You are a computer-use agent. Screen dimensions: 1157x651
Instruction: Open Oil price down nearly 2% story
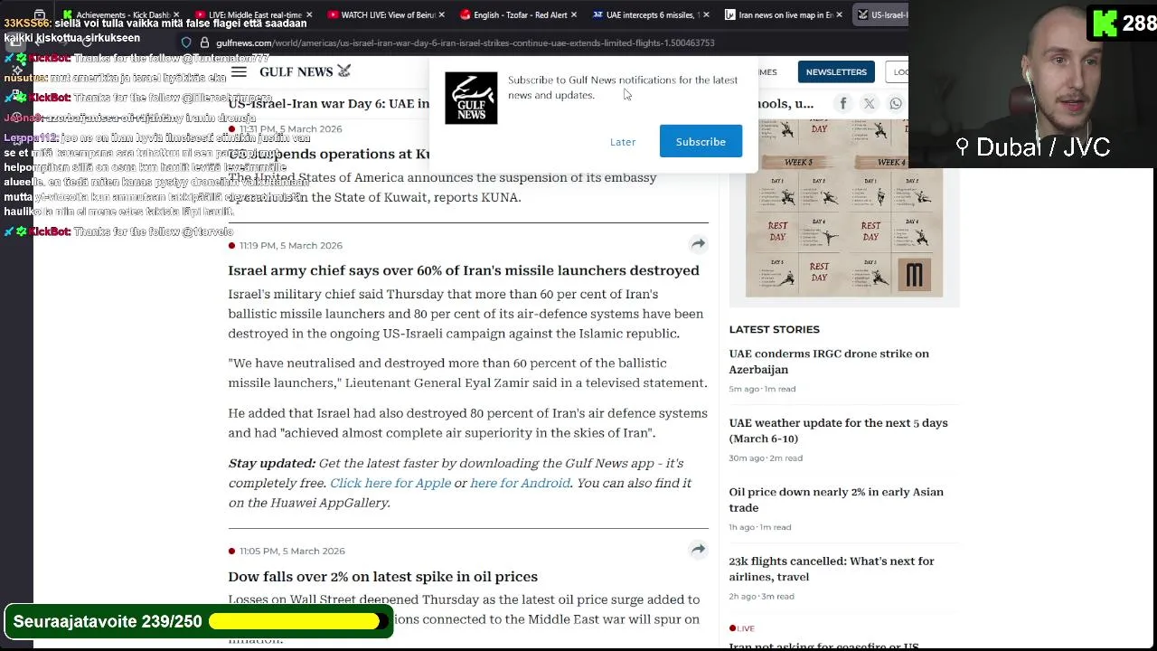pos(836,500)
